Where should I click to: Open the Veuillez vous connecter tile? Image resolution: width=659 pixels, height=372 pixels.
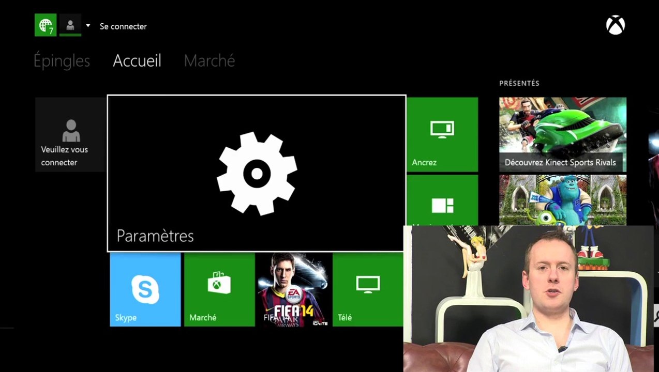70,134
